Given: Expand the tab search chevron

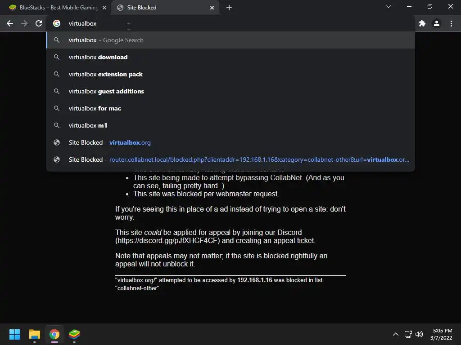Looking at the screenshot, I should [389, 6].
